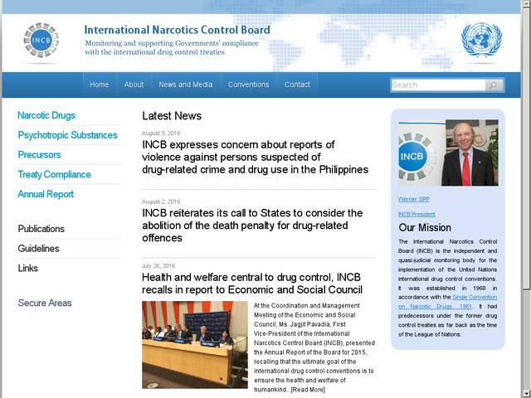The width and height of the screenshot is (531, 398).
Task: Open the Philippines violence concern news headline
Action: [x=255, y=157]
